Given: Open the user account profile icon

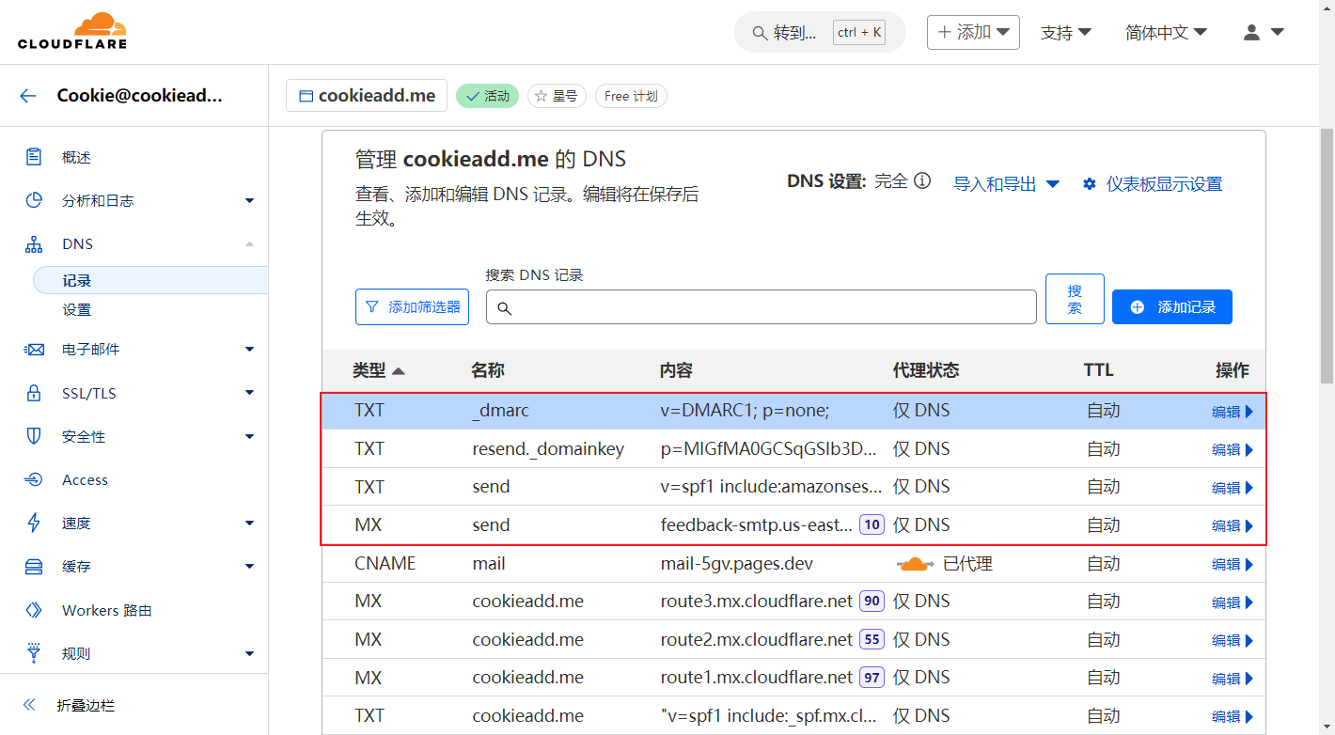Looking at the screenshot, I should (1263, 32).
